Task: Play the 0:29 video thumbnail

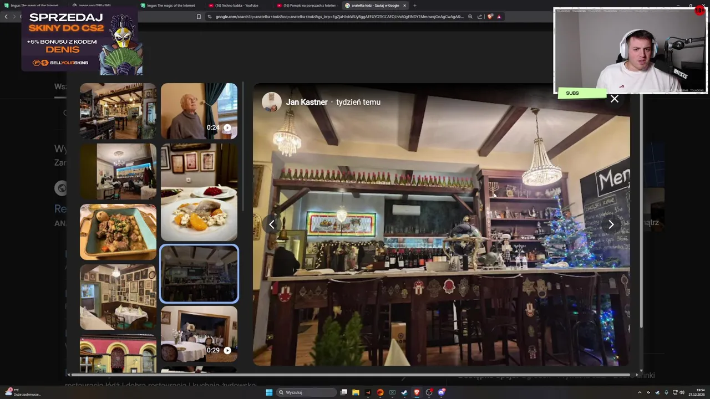Action: pyautogui.click(x=199, y=334)
